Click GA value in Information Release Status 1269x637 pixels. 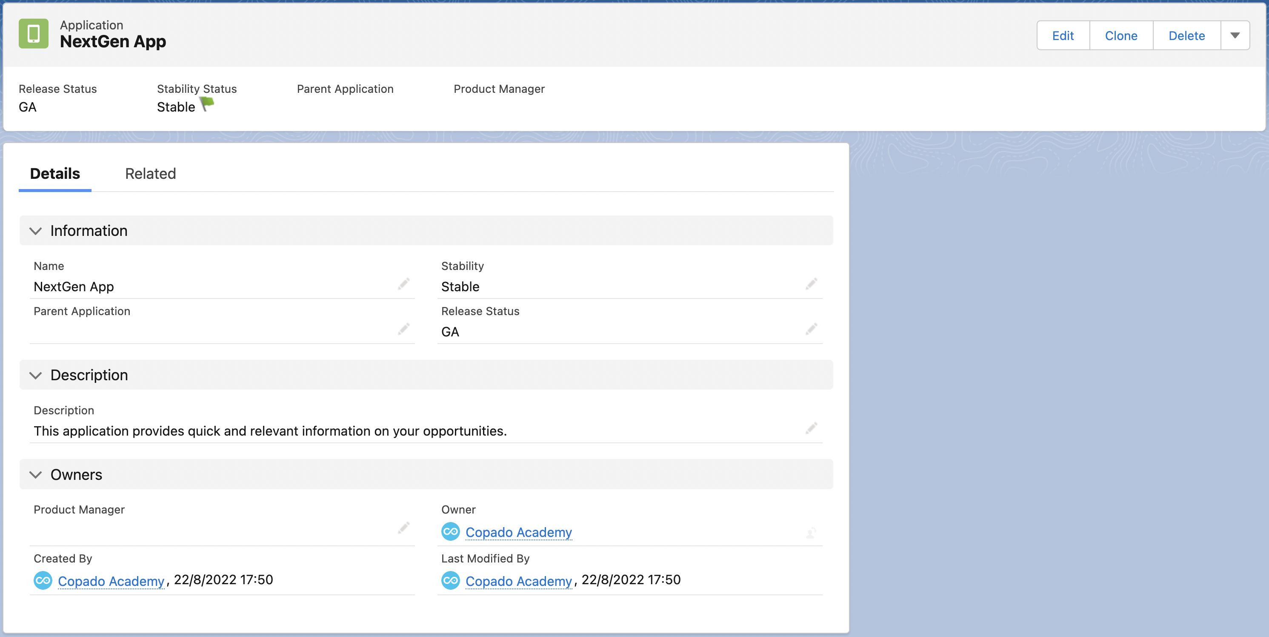click(450, 332)
